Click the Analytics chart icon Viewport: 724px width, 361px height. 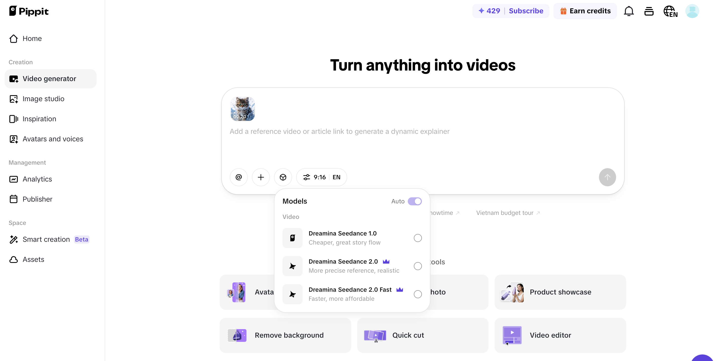(14, 179)
